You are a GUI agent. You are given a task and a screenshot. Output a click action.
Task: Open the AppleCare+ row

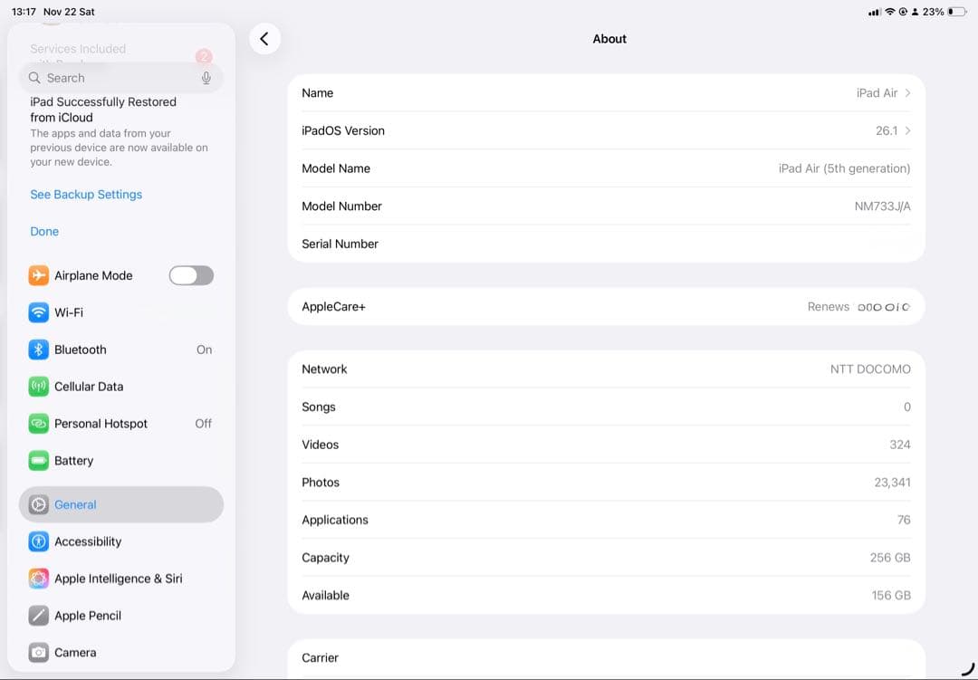coord(607,306)
